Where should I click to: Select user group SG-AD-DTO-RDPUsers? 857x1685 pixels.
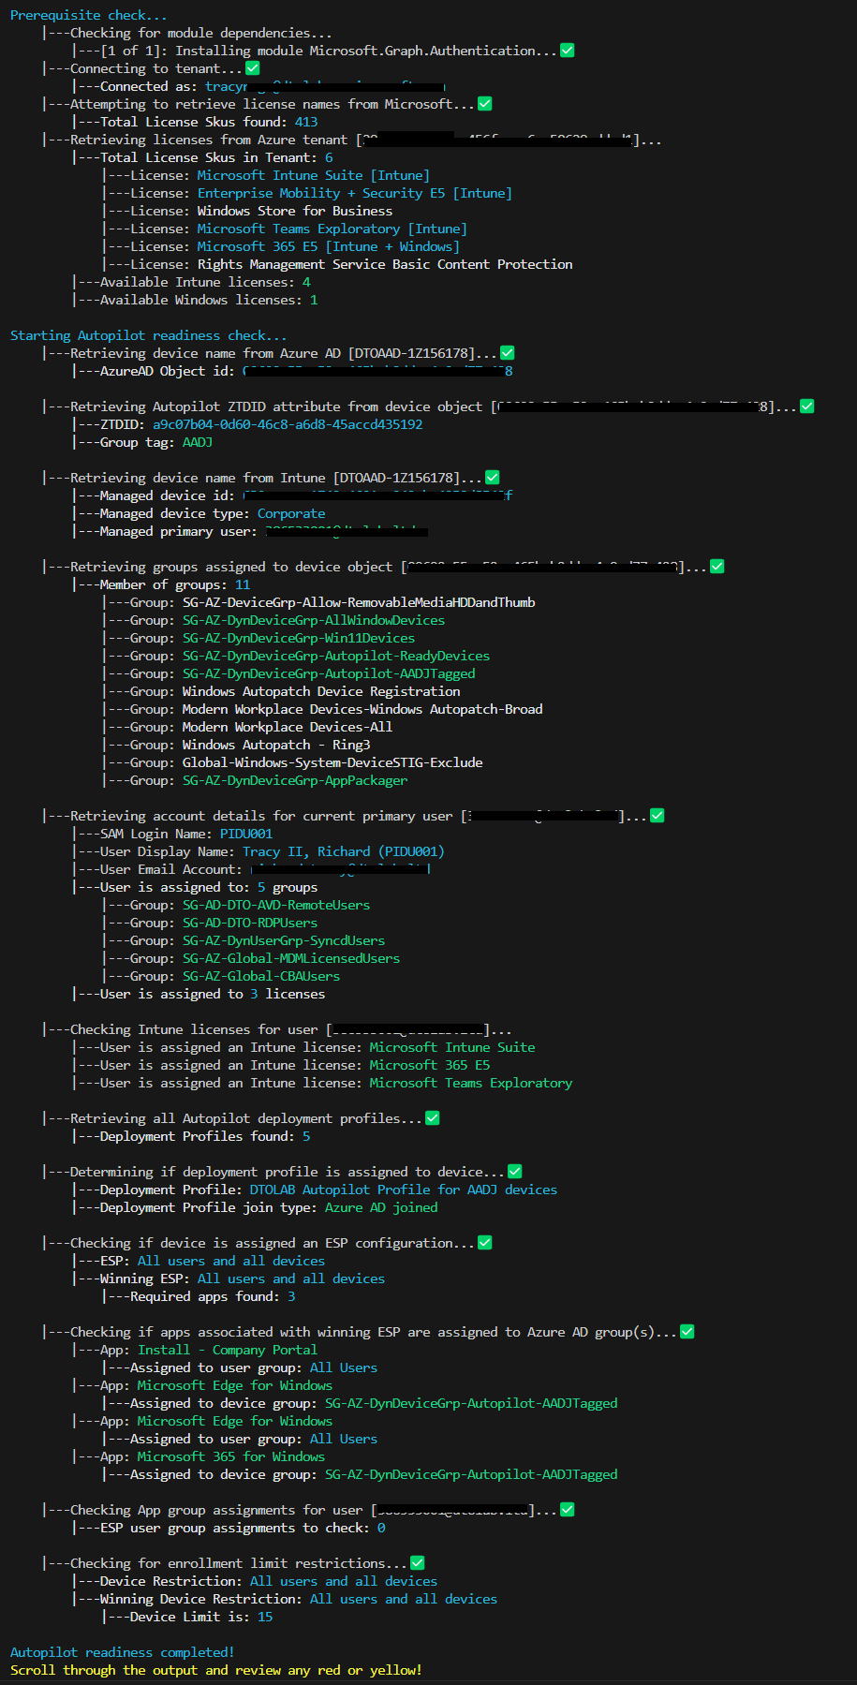(x=250, y=923)
